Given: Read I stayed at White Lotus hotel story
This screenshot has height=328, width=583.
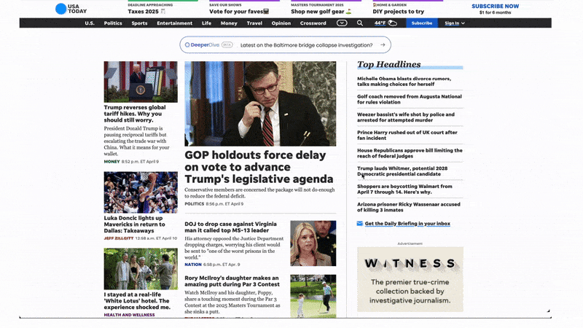Looking at the screenshot, I should [137, 301].
